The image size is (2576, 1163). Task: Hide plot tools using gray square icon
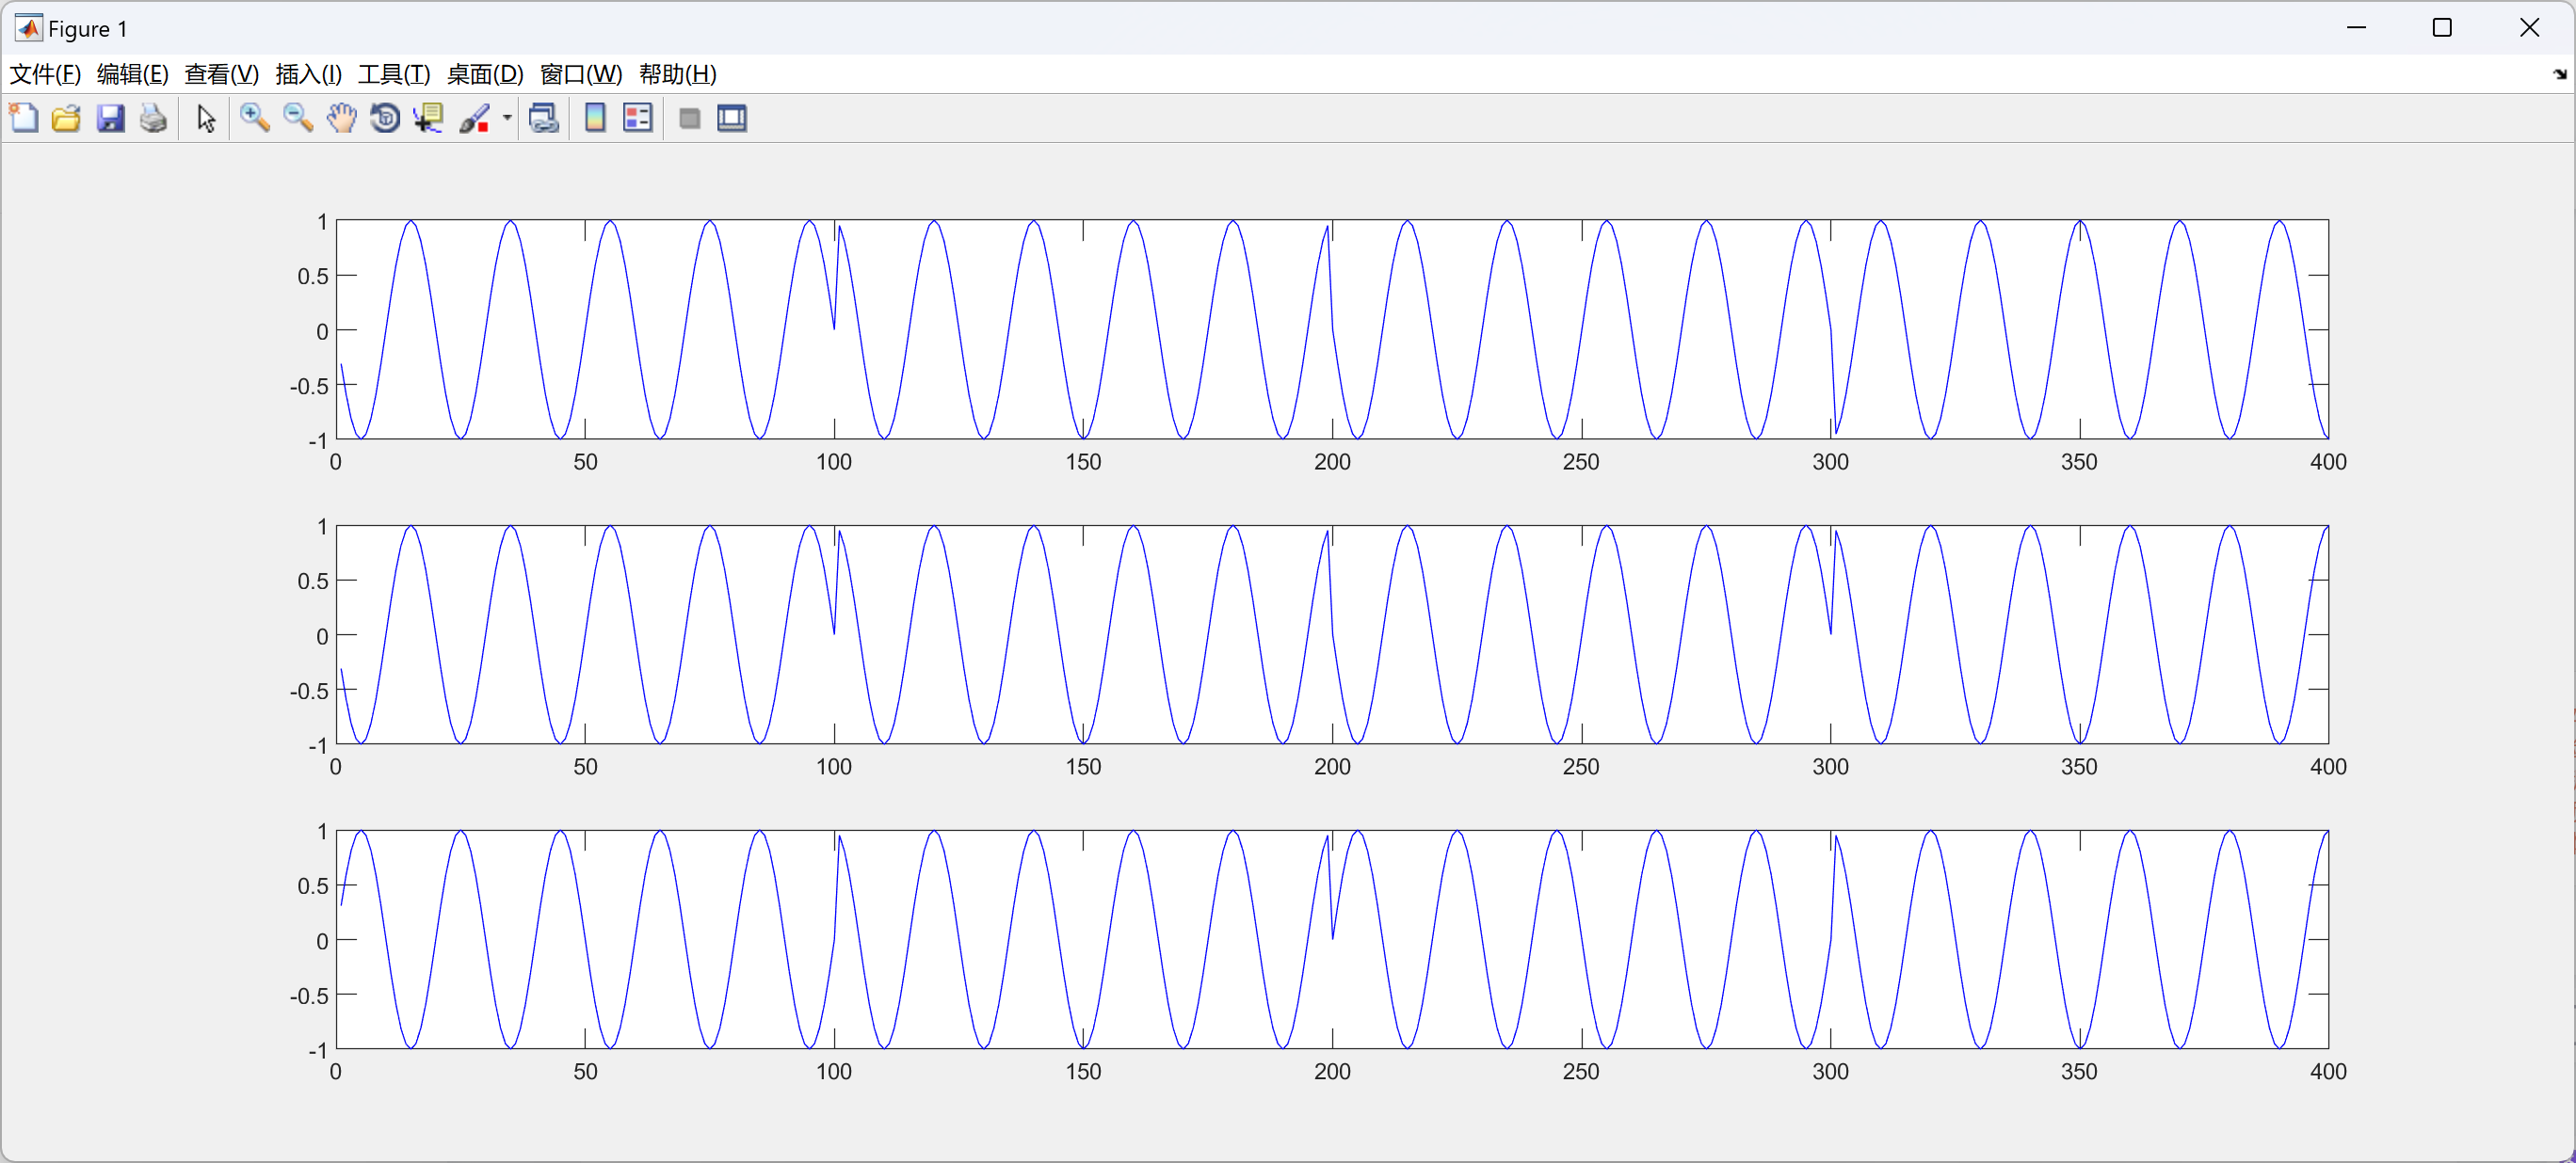689,118
